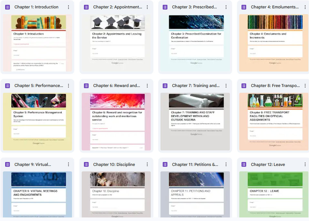Open more actions for Chapter 12: Leave
Image resolution: width=309 pixels, height=221 pixels.
[x=305, y=164]
